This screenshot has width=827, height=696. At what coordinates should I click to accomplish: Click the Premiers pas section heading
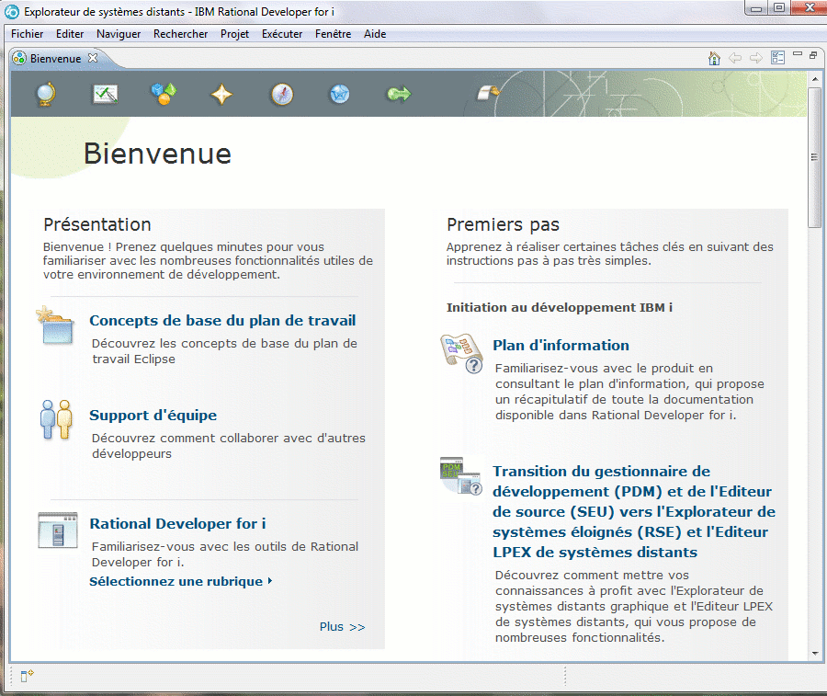[x=503, y=224]
